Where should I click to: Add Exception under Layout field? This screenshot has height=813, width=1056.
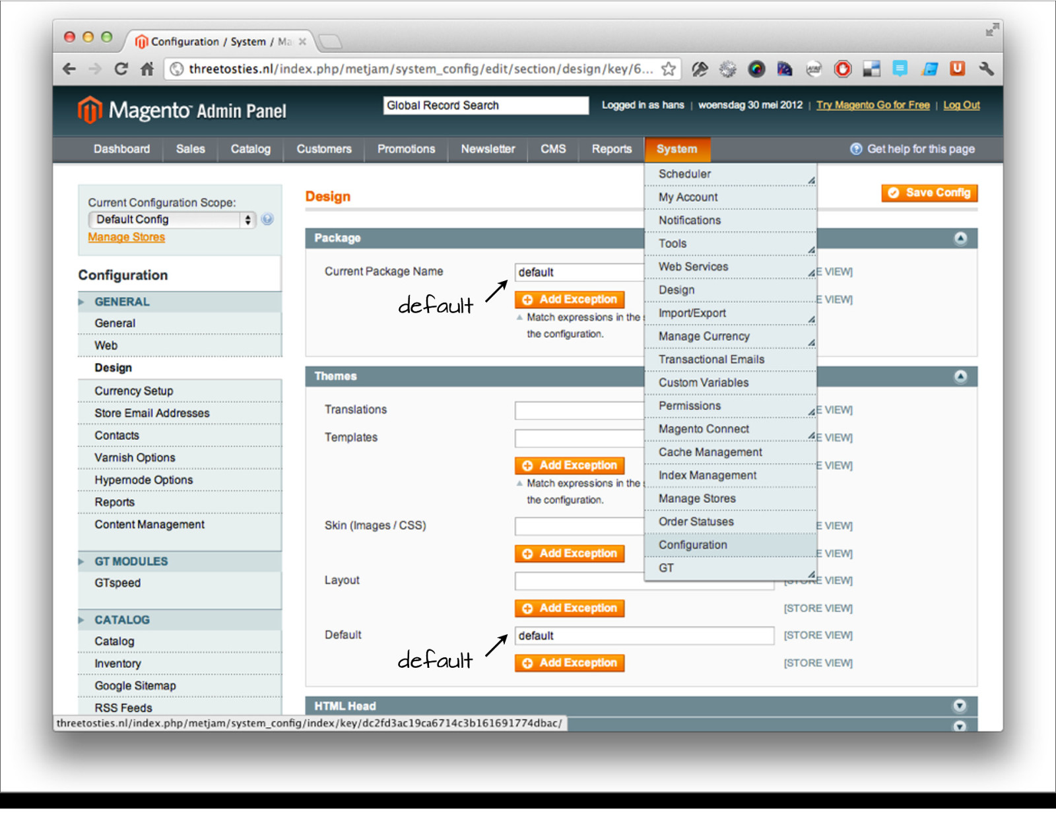coord(570,608)
